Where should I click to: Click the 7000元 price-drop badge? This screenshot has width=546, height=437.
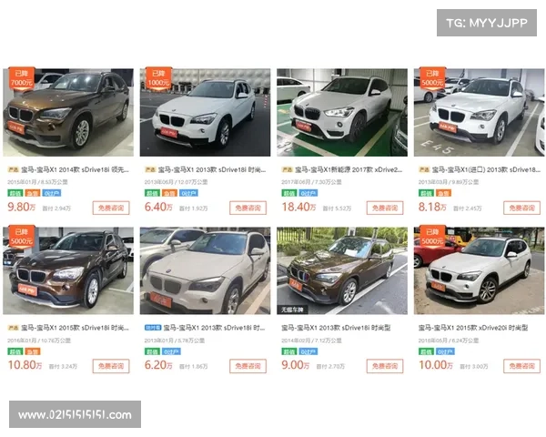22,78
